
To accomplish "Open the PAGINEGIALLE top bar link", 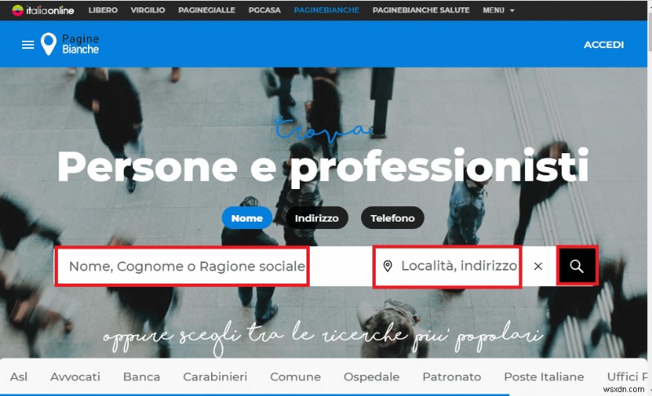I will 207,10.
